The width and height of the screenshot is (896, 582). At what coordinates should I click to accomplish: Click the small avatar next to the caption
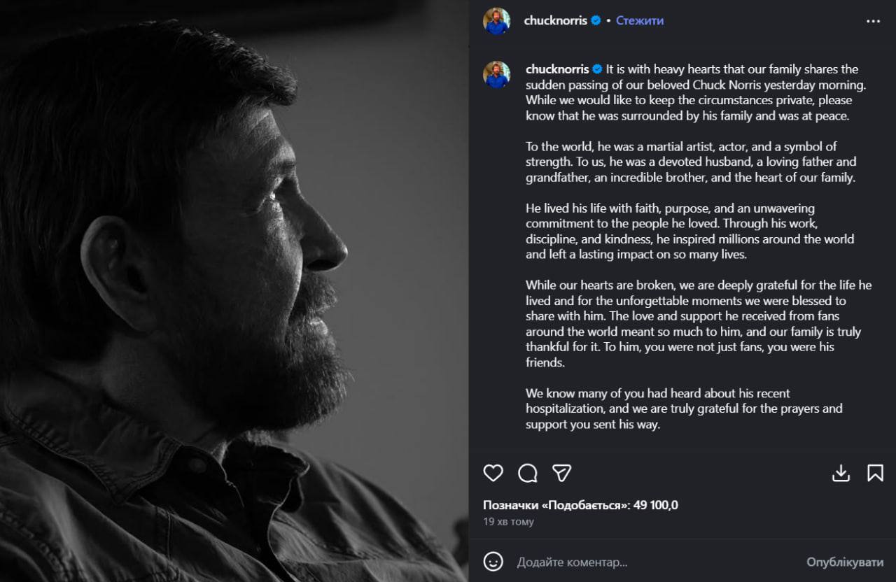496,75
